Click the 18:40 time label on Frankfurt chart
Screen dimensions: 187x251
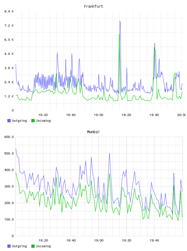(71, 115)
